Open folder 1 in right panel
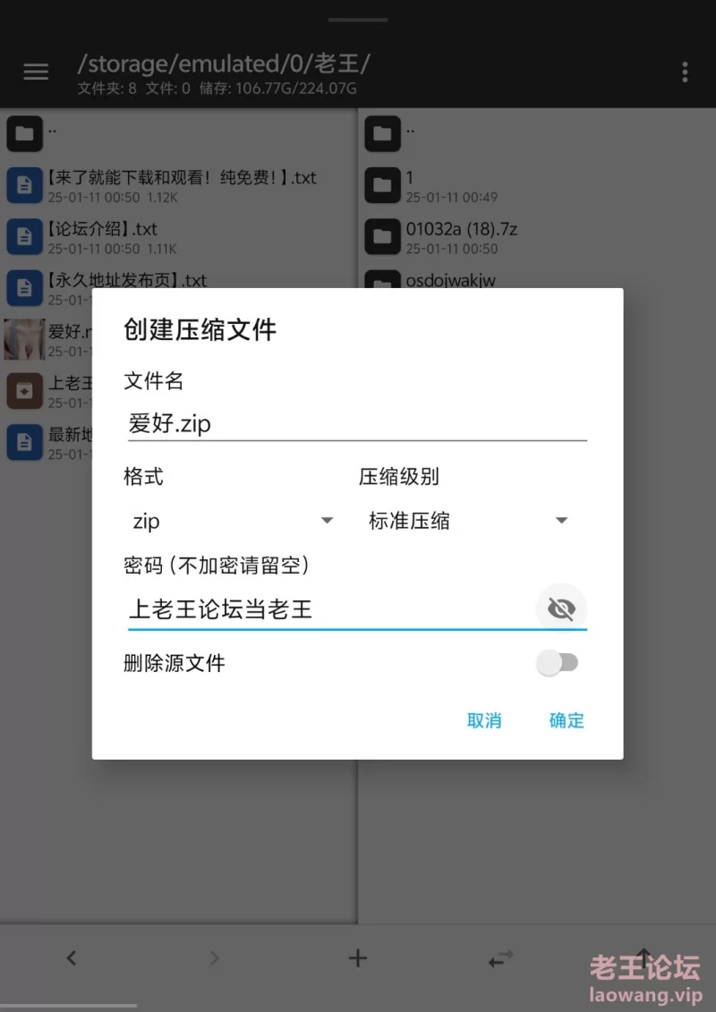The image size is (716, 1012). [537, 185]
